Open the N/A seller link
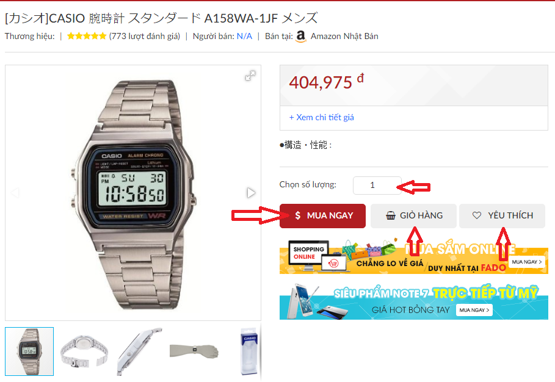This screenshot has height=382, width=555. [x=245, y=36]
